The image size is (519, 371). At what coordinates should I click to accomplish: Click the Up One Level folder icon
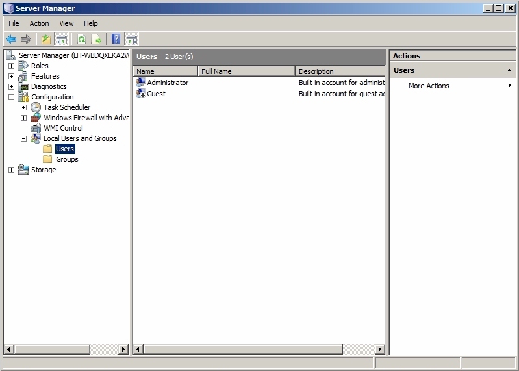(46, 40)
